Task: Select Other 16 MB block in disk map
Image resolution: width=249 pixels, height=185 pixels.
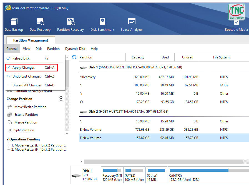Action: (156, 175)
